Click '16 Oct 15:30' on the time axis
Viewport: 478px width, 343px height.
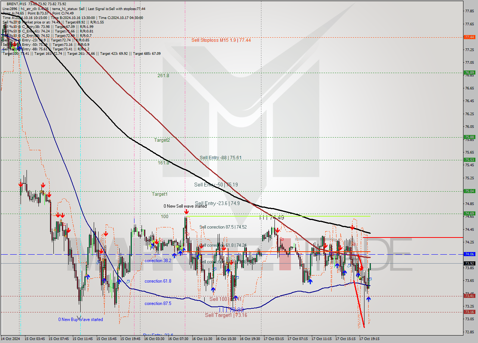[226, 339]
